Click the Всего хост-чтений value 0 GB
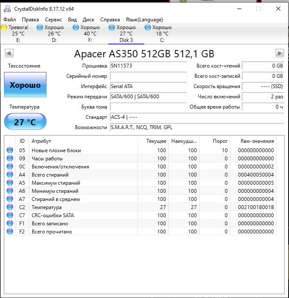 pyautogui.click(x=263, y=66)
